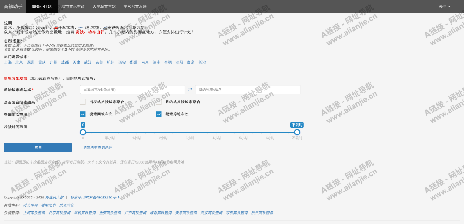Select 北京 from popular departure cities
The width and height of the screenshot is (464, 224).
click(19, 63)
